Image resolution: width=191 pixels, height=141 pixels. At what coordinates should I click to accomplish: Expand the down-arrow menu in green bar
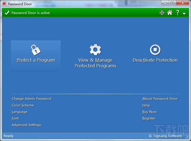coord(184,14)
